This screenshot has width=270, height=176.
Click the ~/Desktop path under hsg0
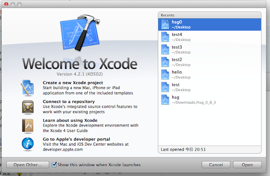181,27
